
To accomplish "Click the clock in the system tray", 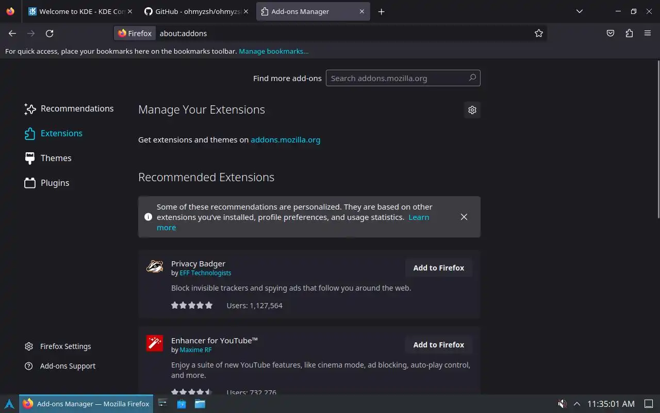I will pyautogui.click(x=611, y=404).
